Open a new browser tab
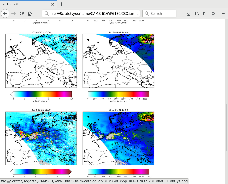This screenshot has height=184, width=228. coord(61,4)
